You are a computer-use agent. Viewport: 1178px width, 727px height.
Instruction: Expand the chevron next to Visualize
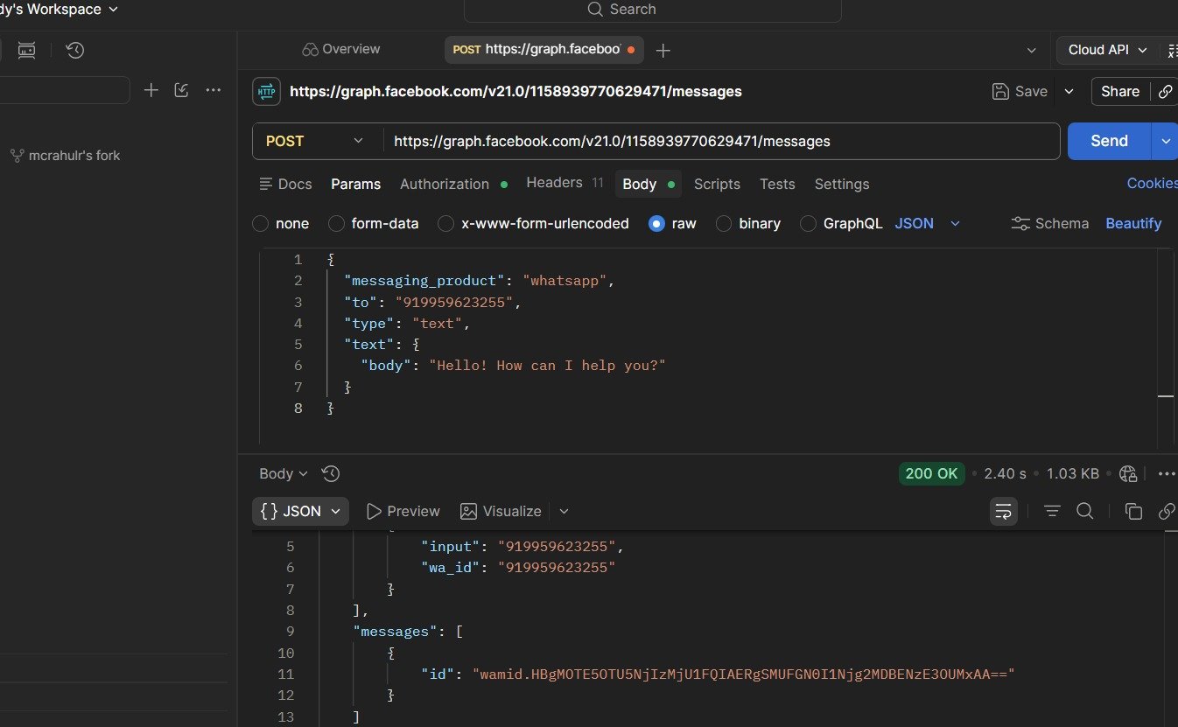coord(564,511)
